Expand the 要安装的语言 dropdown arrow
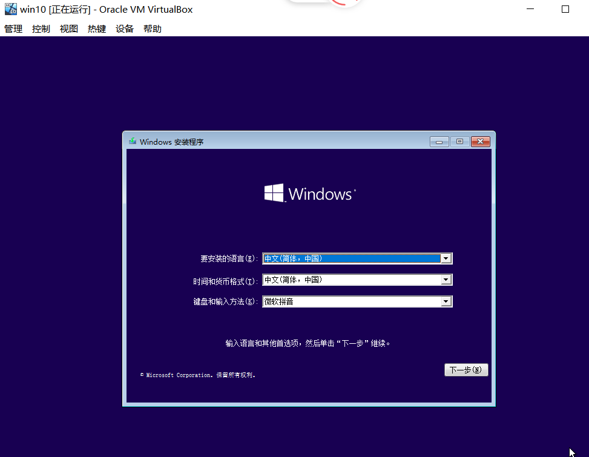 tap(446, 258)
